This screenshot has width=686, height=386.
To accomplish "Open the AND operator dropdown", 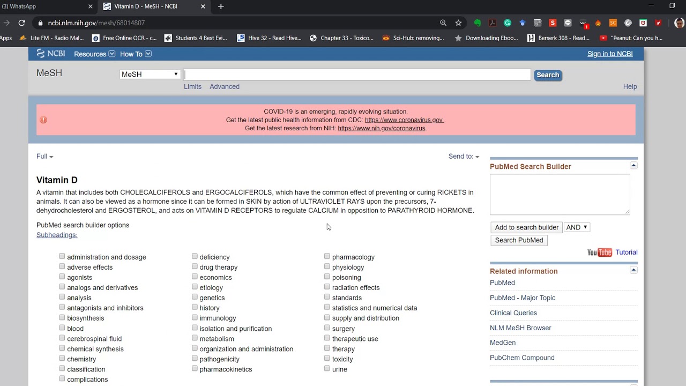I will (x=577, y=227).
